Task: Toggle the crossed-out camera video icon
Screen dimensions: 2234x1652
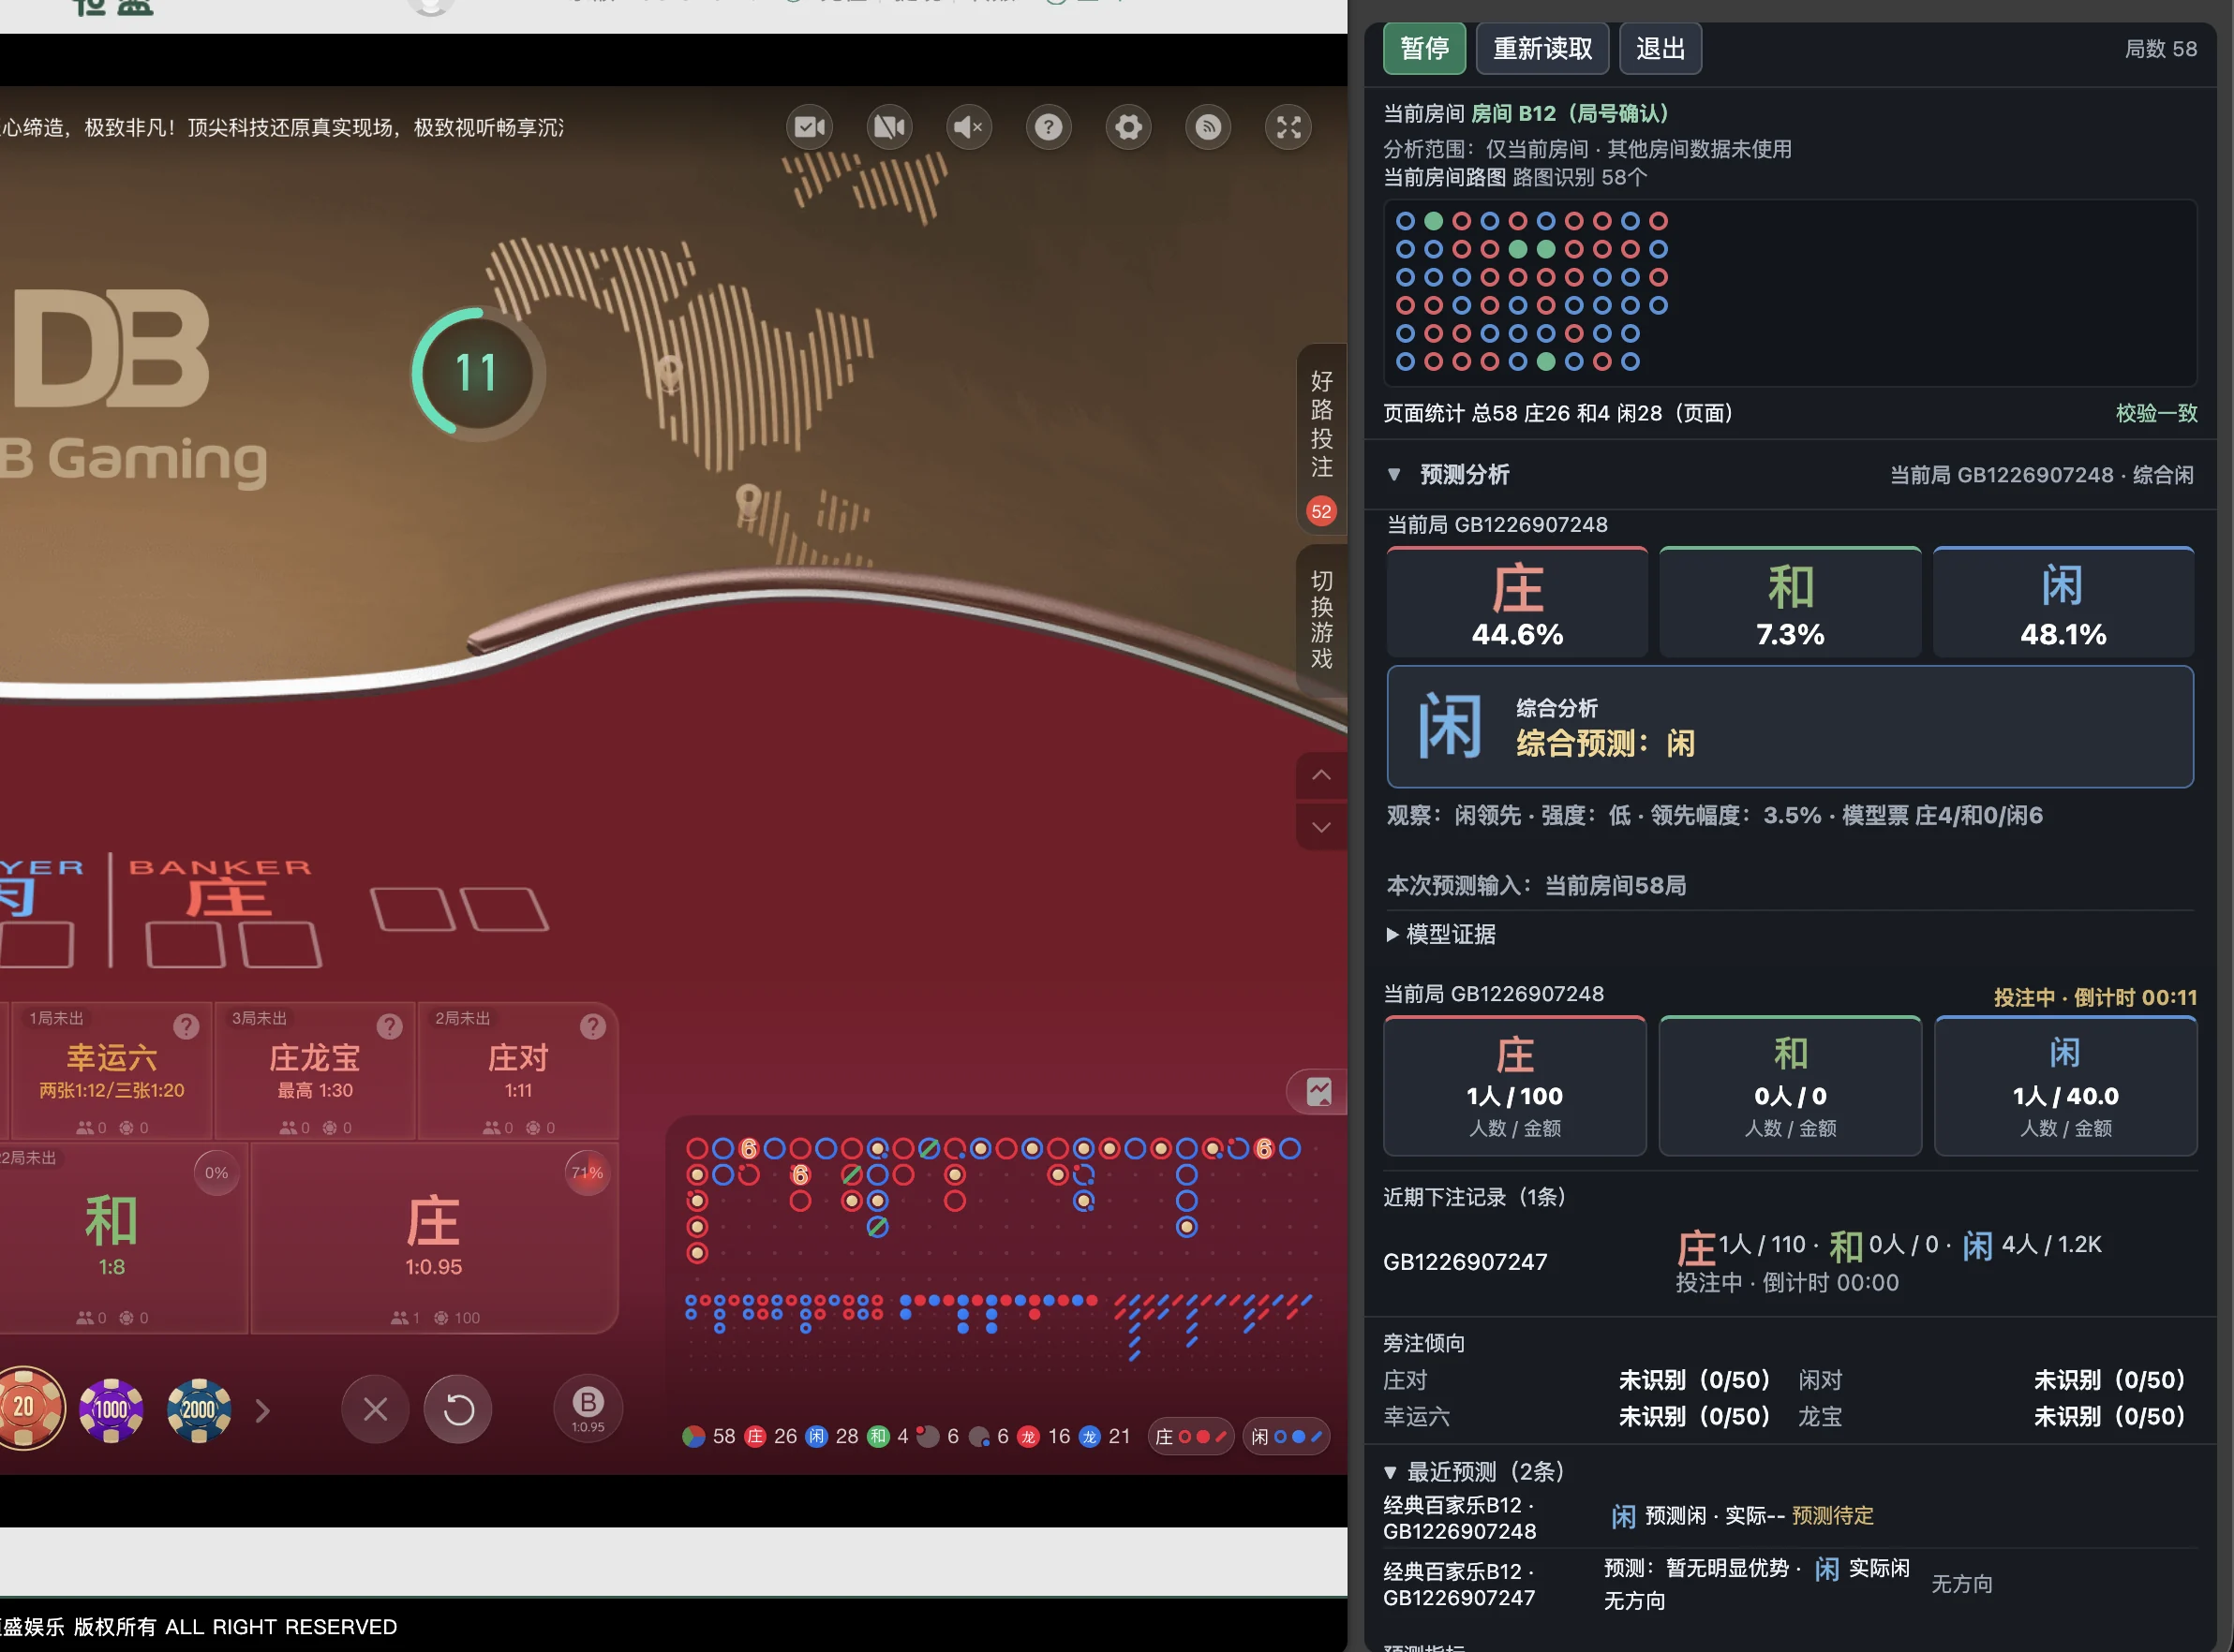Action: pos(889,128)
